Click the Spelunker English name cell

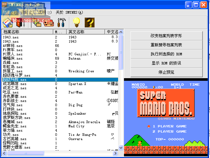[77, 114]
